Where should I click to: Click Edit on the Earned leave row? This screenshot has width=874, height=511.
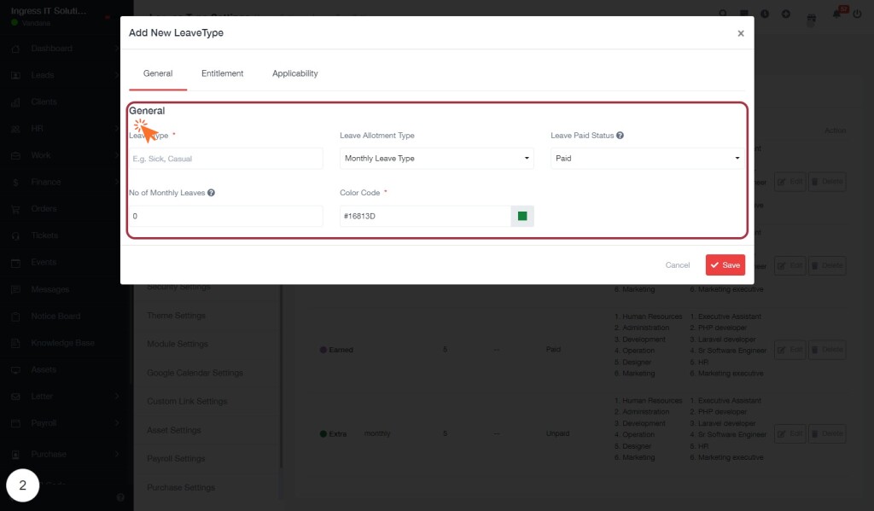tap(790, 350)
